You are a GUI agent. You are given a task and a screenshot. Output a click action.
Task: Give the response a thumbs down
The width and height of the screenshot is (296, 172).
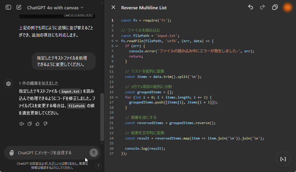45,123
